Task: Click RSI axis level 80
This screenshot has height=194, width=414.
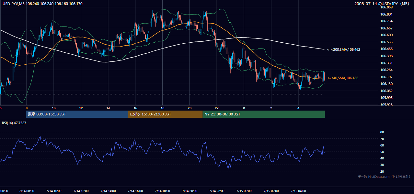Action: click(382, 132)
